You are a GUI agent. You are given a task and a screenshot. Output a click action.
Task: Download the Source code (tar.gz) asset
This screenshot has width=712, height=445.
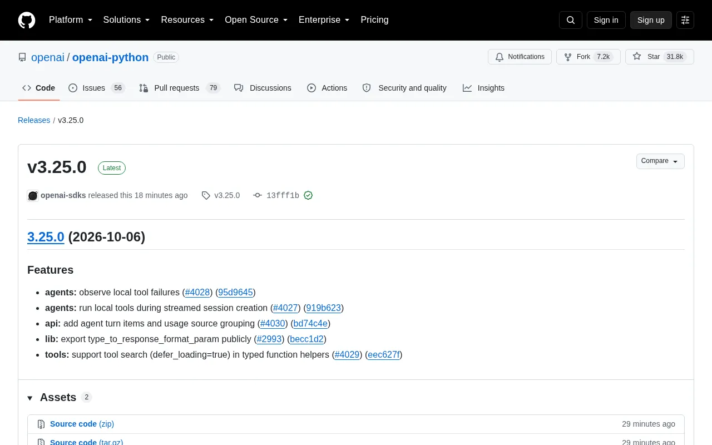[x=86, y=442]
